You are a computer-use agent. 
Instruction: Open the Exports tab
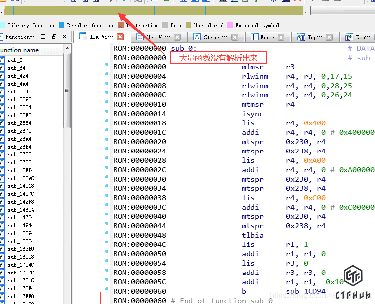click(x=358, y=37)
